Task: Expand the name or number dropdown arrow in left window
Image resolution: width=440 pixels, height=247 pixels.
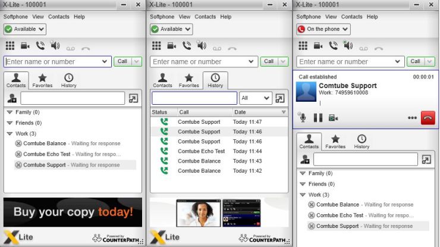Action: pos(105,61)
